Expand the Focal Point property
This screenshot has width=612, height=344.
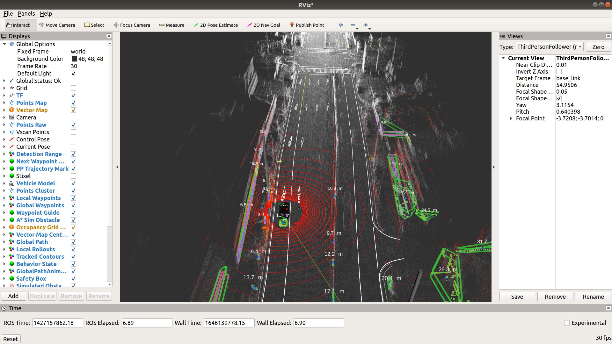coord(511,118)
